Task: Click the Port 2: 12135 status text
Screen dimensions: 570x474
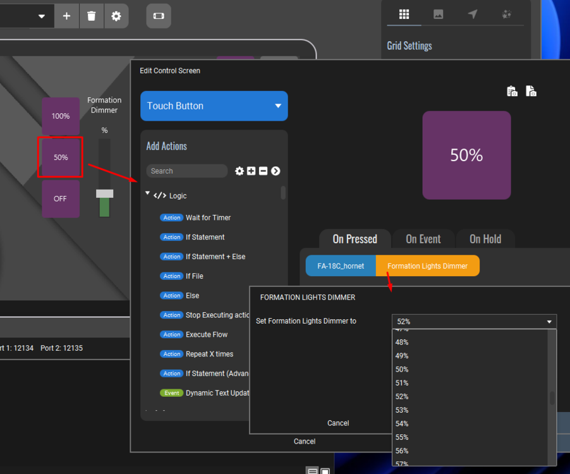Action: tap(61, 348)
